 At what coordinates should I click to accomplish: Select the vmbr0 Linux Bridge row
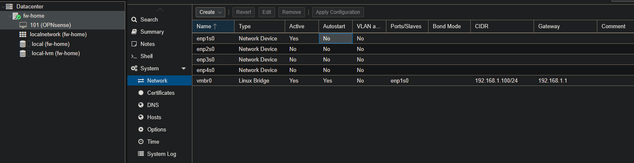click(413, 80)
